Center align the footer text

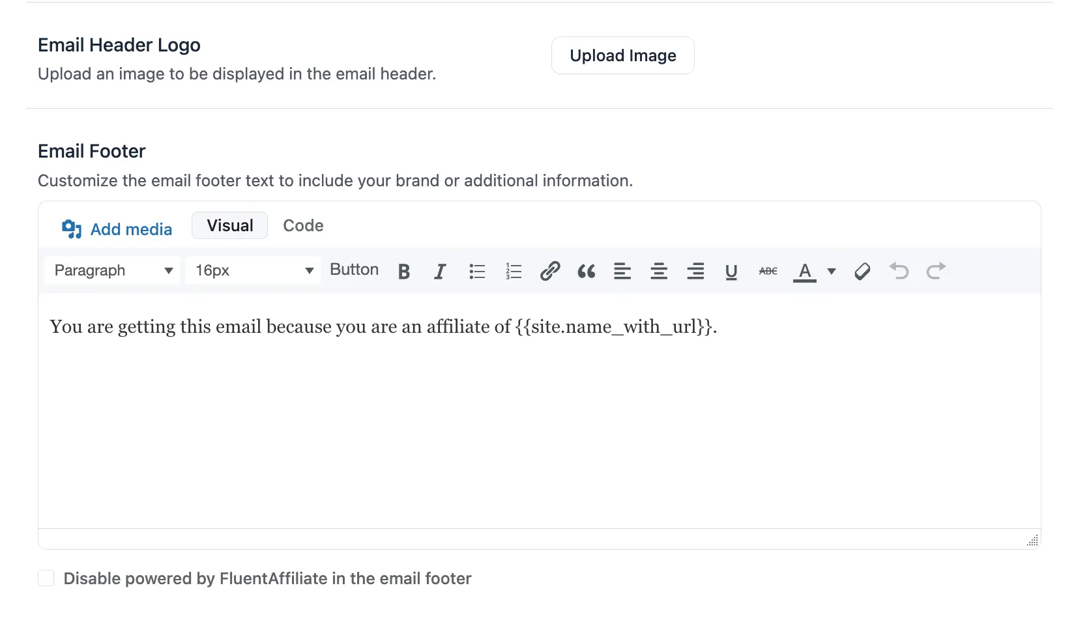pyautogui.click(x=659, y=272)
